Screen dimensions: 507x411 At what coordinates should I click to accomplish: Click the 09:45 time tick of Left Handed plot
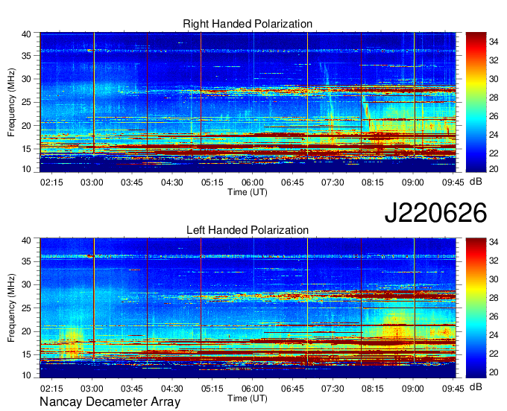(453, 389)
